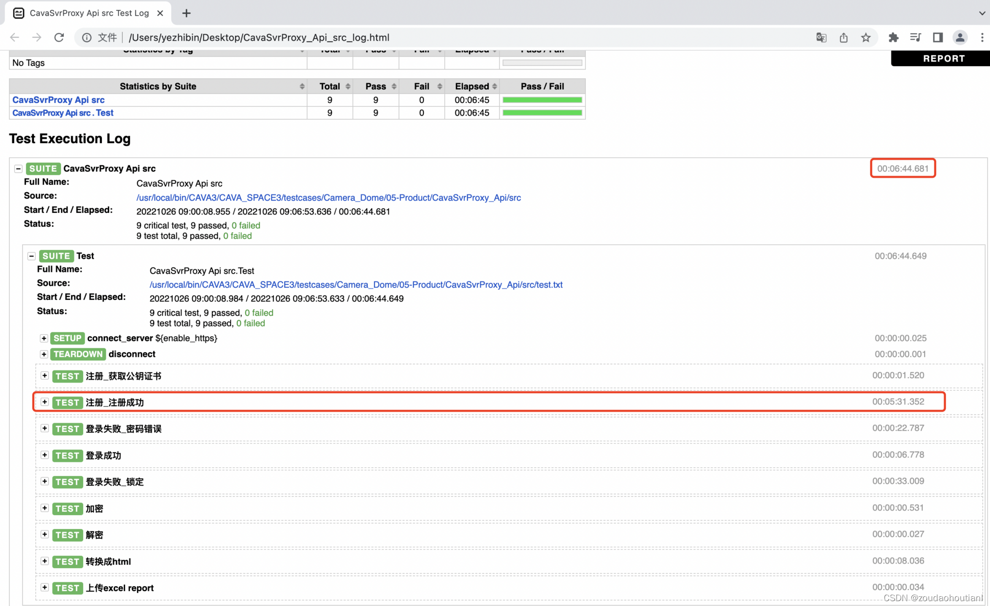Screen dimensions: 990x606
Task: Open a new browser tab
Action: (x=186, y=13)
